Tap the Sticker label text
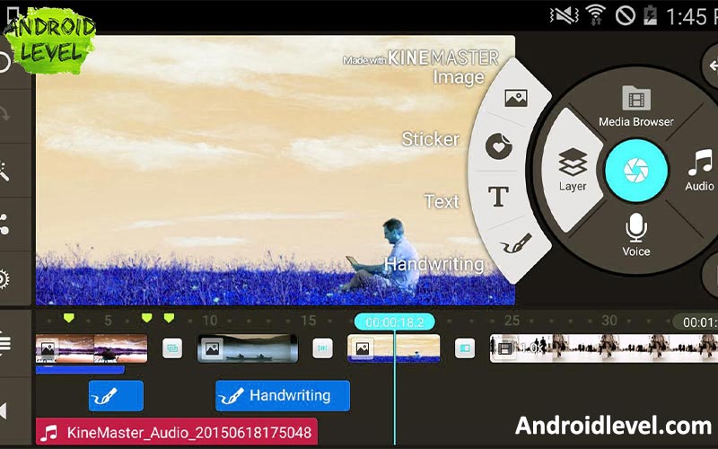Viewport: 718px width, 449px height. pos(431,139)
